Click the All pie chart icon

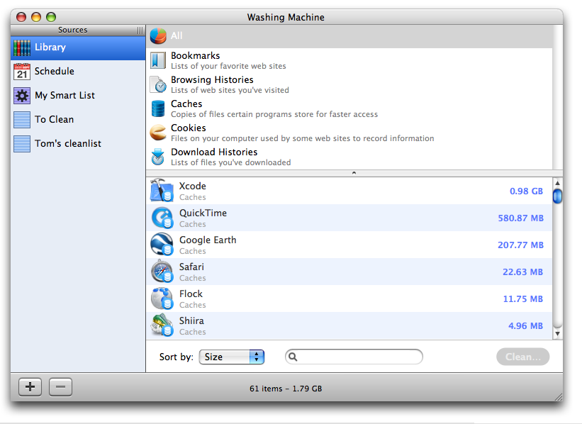click(x=158, y=36)
